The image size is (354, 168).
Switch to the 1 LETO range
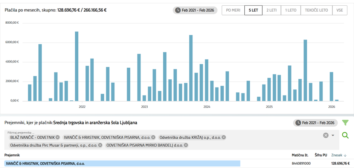pos(290,10)
